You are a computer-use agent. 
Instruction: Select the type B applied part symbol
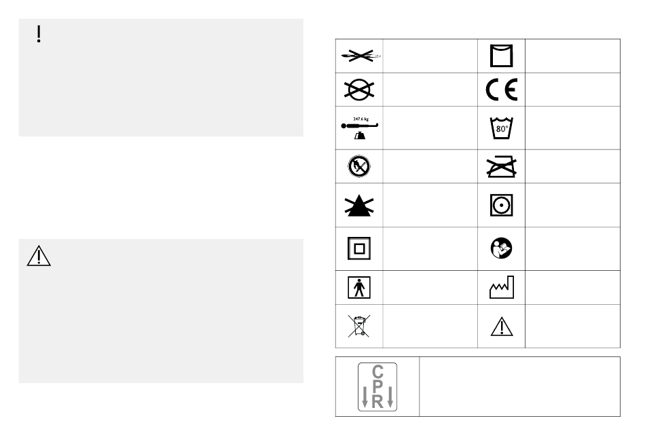(358, 287)
